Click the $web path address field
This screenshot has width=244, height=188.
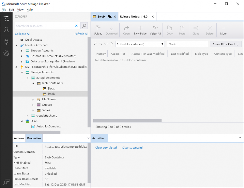pyautogui.click(x=187, y=44)
